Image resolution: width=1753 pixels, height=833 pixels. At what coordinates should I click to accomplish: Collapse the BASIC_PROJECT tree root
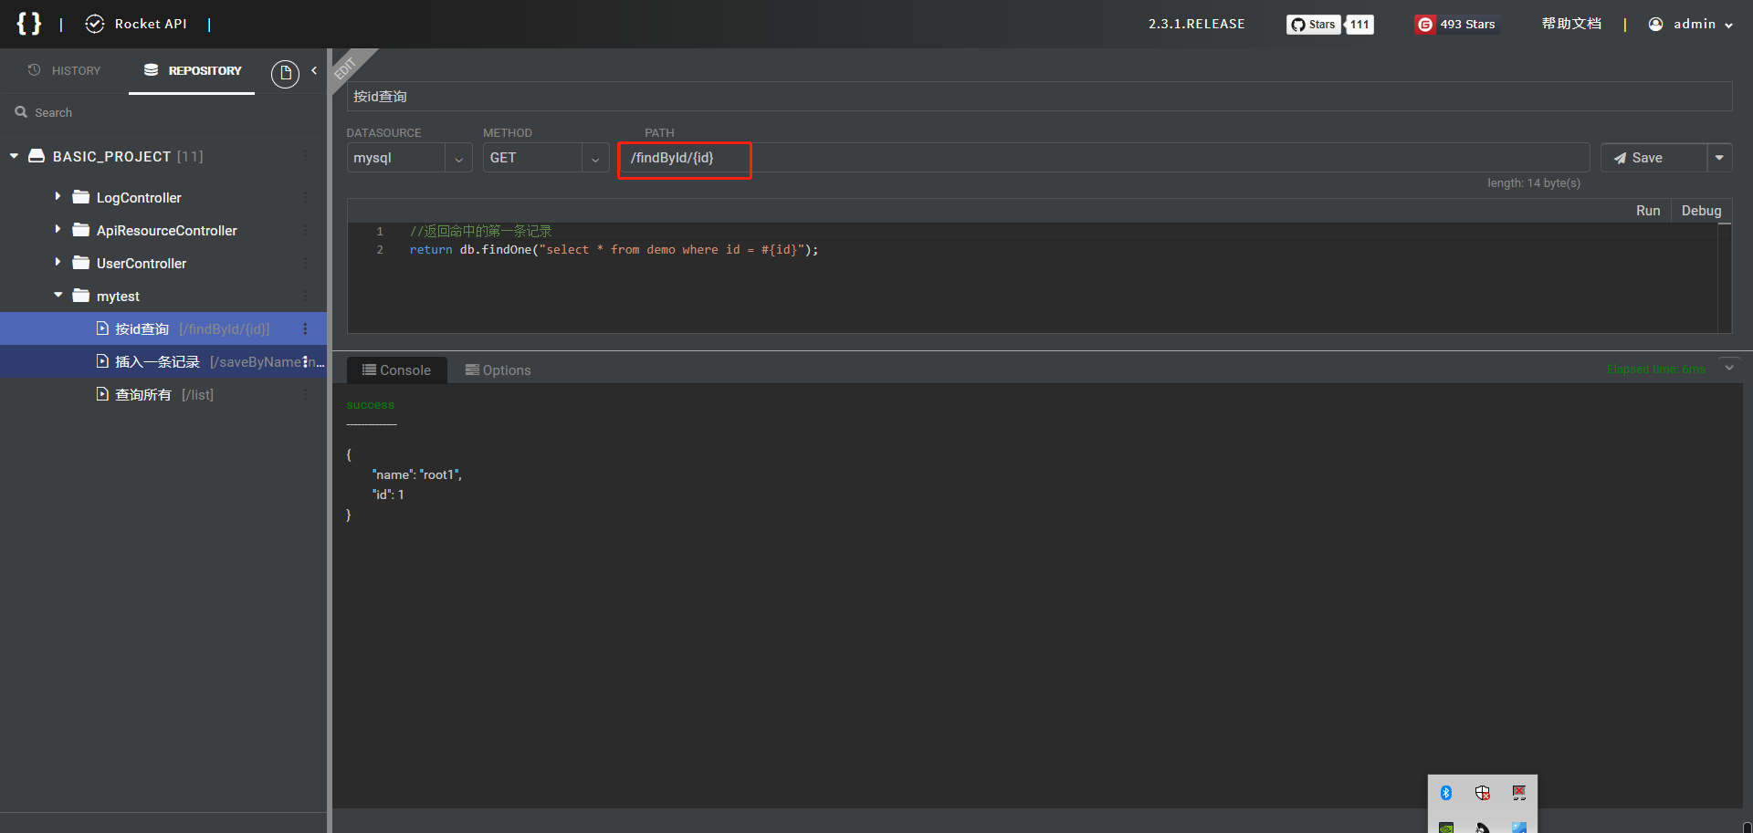tap(14, 156)
